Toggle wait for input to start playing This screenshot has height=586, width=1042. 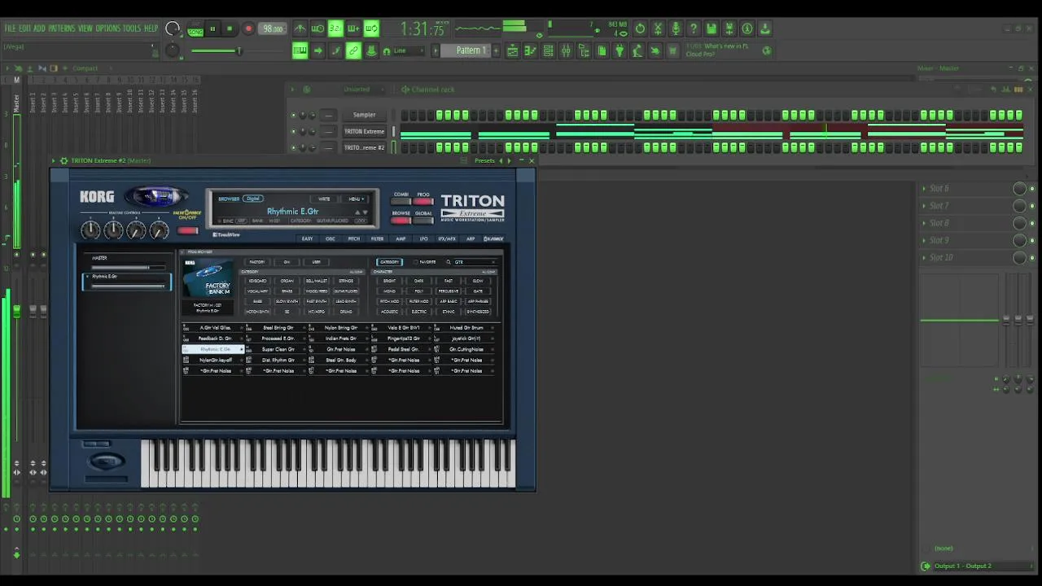[x=317, y=28]
